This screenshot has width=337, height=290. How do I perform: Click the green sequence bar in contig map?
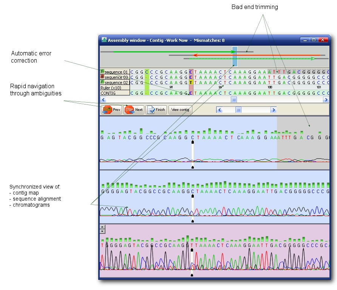(174, 52)
